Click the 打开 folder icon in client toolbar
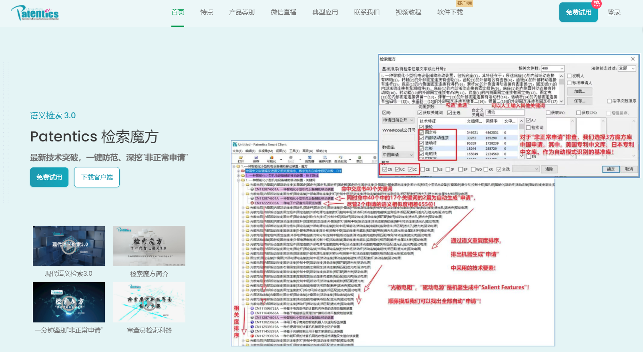643x352 pixels. point(241,158)
